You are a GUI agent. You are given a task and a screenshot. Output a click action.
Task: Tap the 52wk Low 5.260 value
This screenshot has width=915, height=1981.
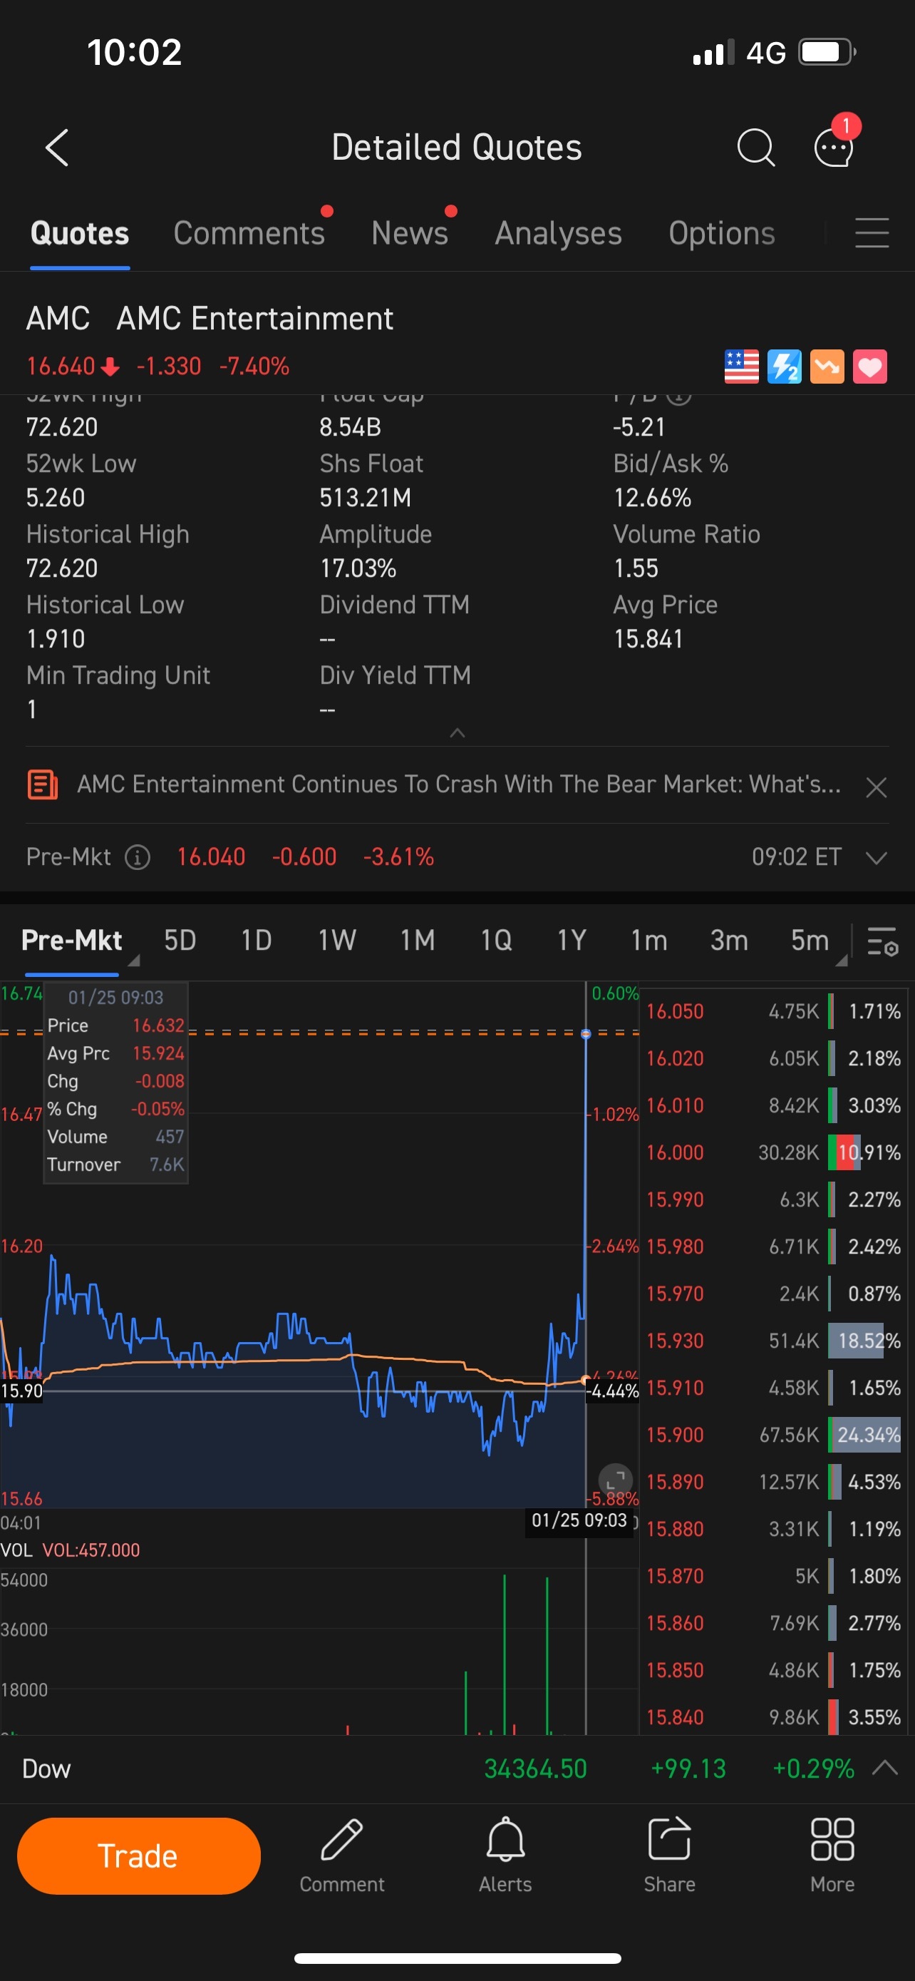point(56,498)
